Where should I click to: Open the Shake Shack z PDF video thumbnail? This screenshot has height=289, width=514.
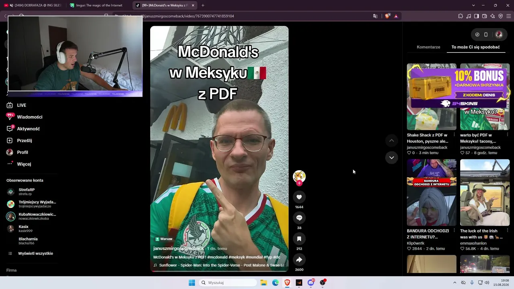[x=432, y=97]
